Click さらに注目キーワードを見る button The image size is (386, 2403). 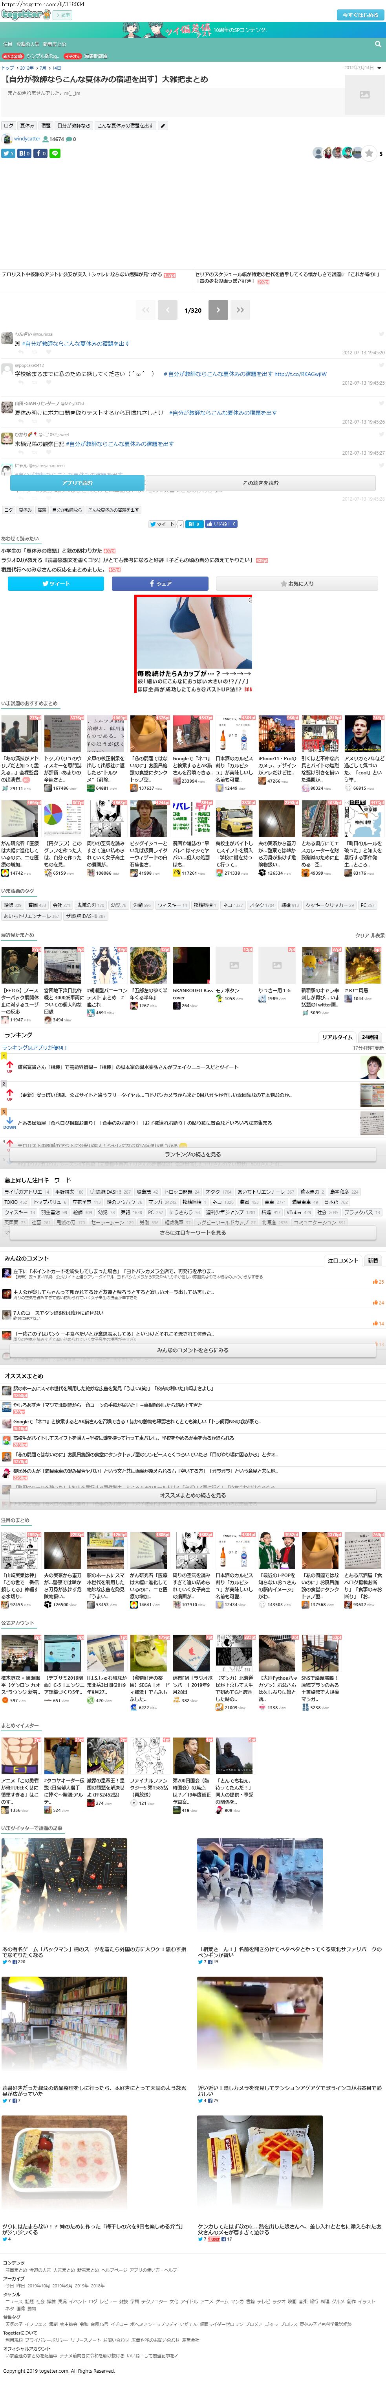click(193, 1232)
